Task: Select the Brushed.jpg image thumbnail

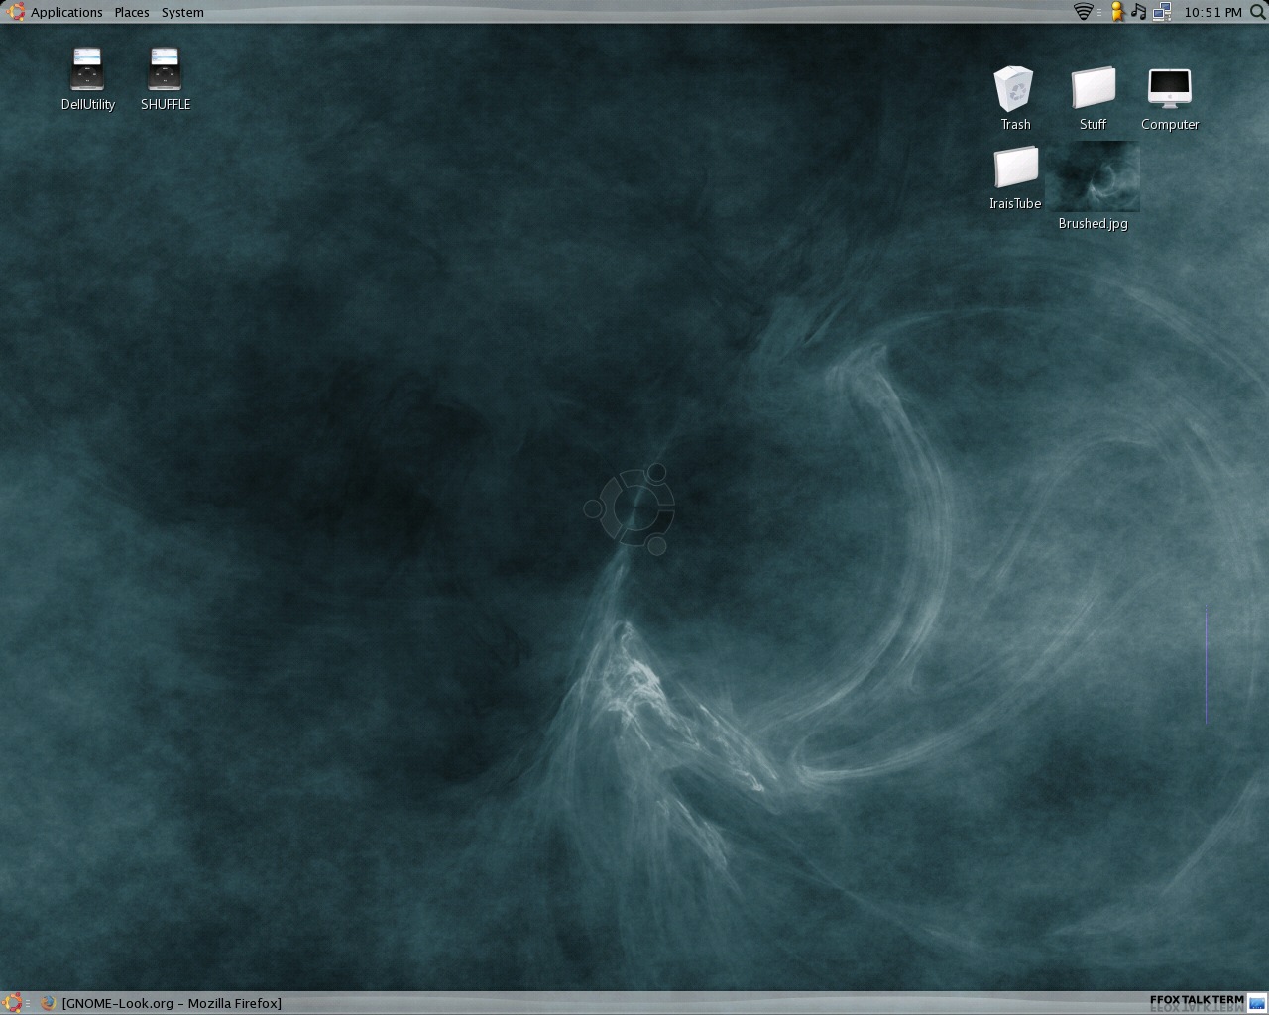Action: (x=1093, y=176)
